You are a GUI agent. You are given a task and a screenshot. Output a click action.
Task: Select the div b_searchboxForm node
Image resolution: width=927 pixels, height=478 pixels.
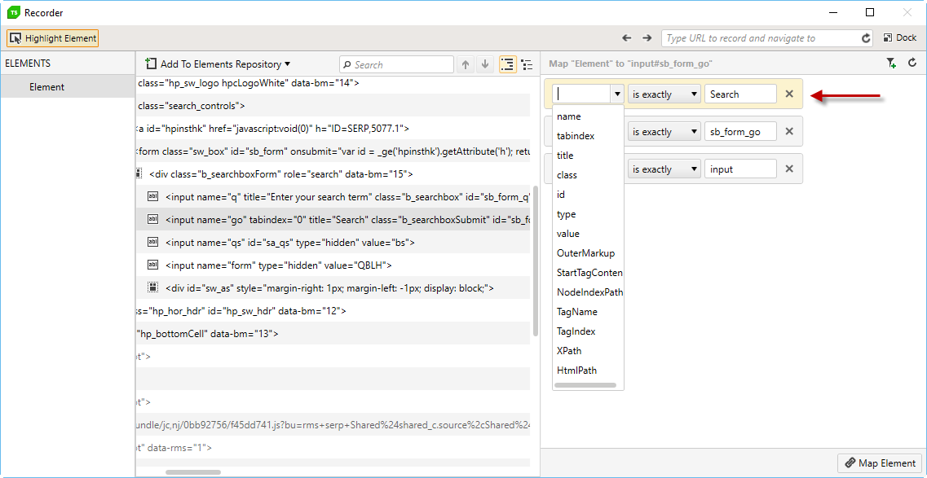281,174
